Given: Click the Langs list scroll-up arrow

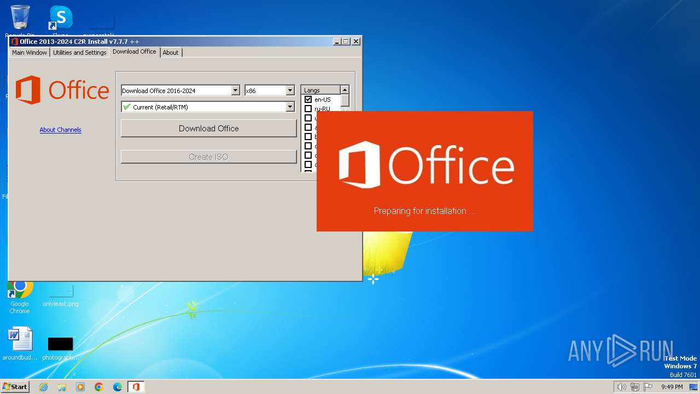Looking at the screenshot, I should (x=345, y=90).
